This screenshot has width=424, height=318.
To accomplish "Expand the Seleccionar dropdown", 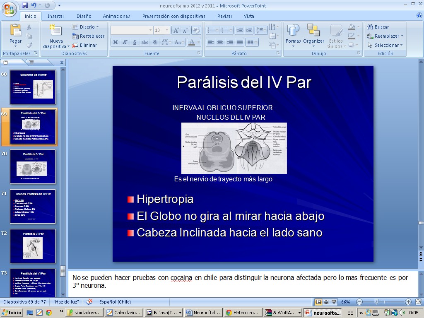I will [x=402, y=45].
